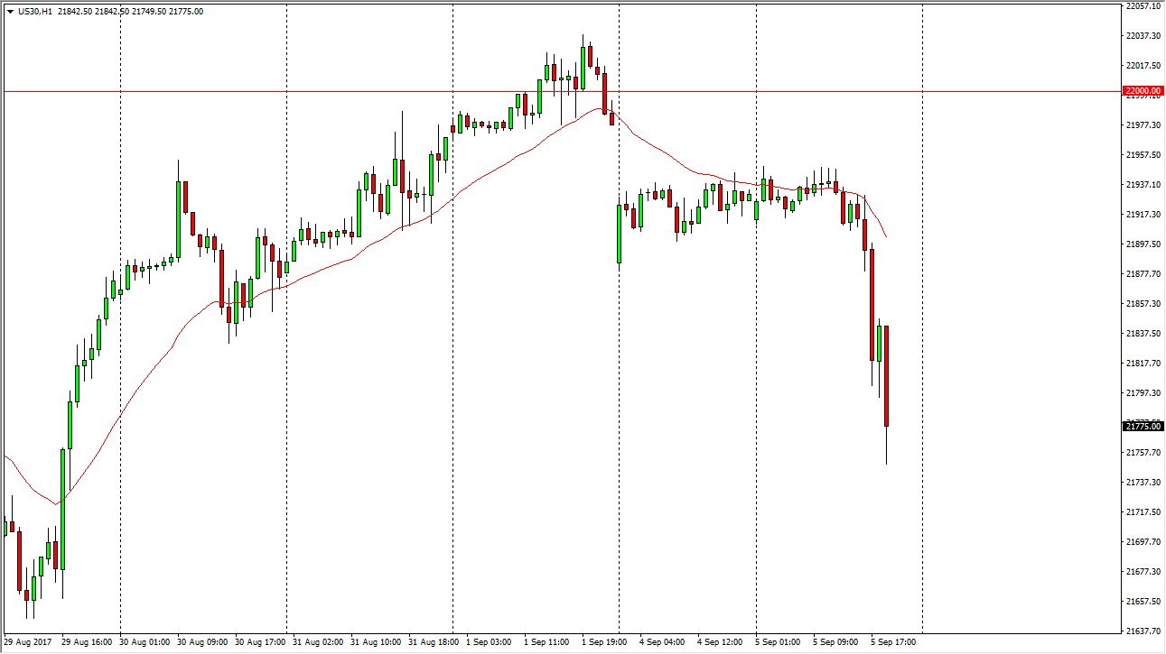Click the triangle arrow beside US30,H1
The height and width of the screenshot is (654, 1166).
9,12
